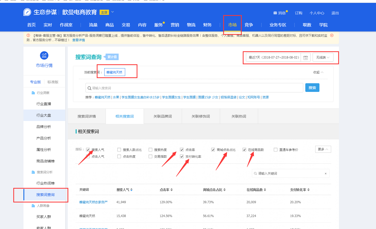The image size is (376, 229).
Task: Collapse search panel via 收起
Action: (x=318, y=72)
